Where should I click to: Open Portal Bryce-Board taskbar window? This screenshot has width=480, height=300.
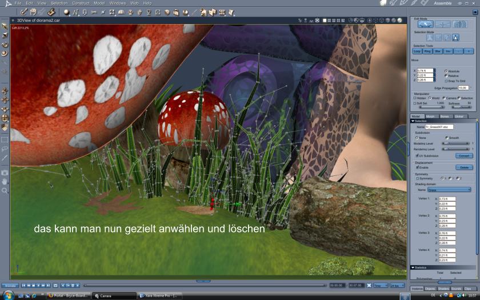(69, 296)
